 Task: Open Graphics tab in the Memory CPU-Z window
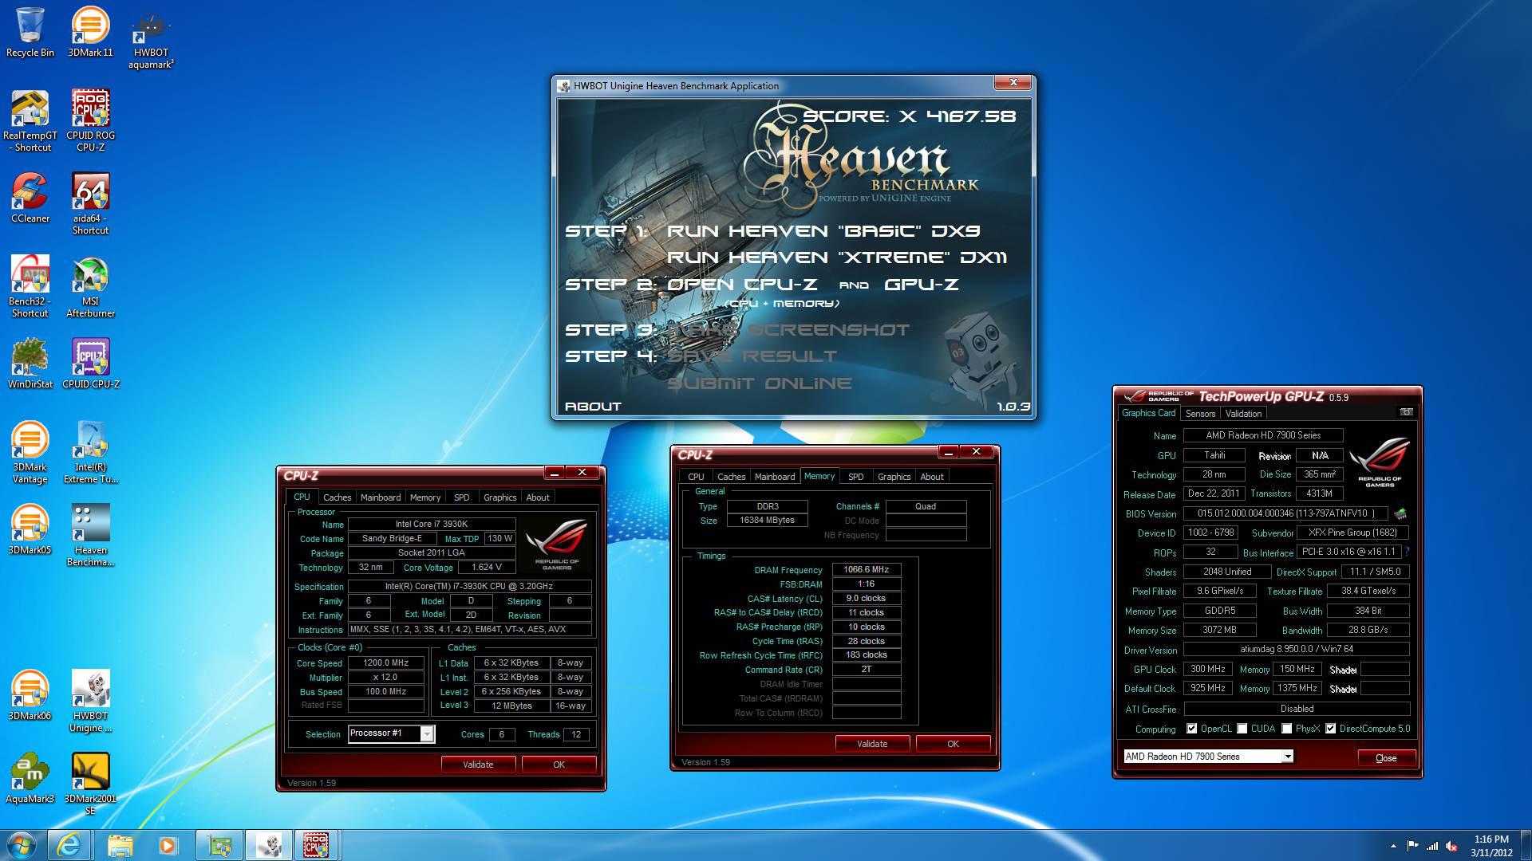[x=894, y=477]
